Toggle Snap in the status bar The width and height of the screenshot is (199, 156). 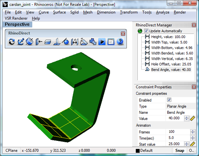click(x=179, y=150)
